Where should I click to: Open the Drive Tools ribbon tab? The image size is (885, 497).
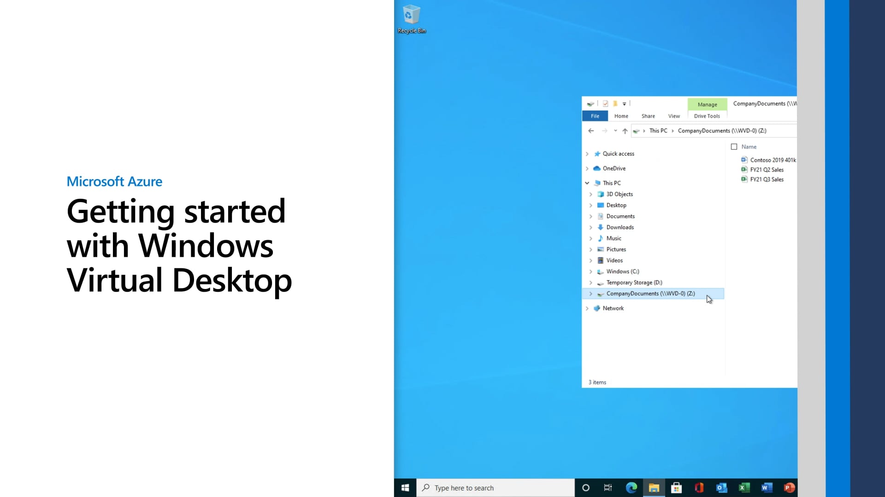click(x=707, y=116)
